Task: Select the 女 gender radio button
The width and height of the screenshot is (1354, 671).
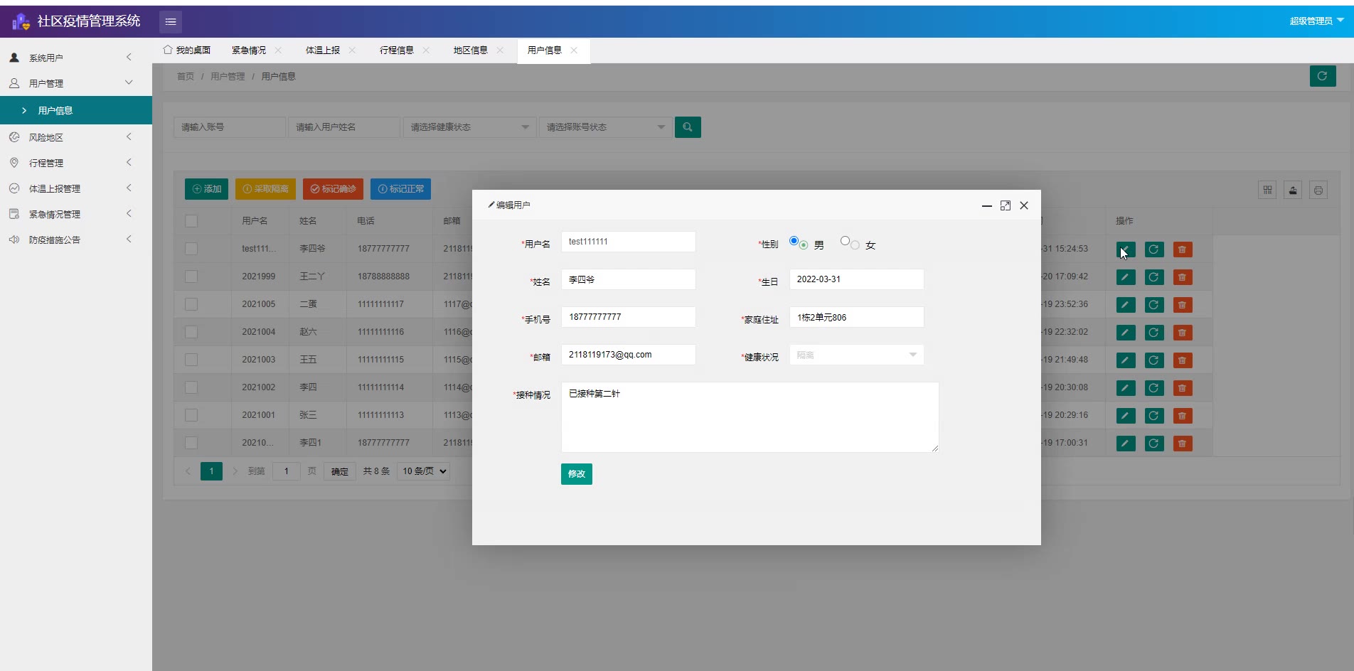Action: [845, 241]
